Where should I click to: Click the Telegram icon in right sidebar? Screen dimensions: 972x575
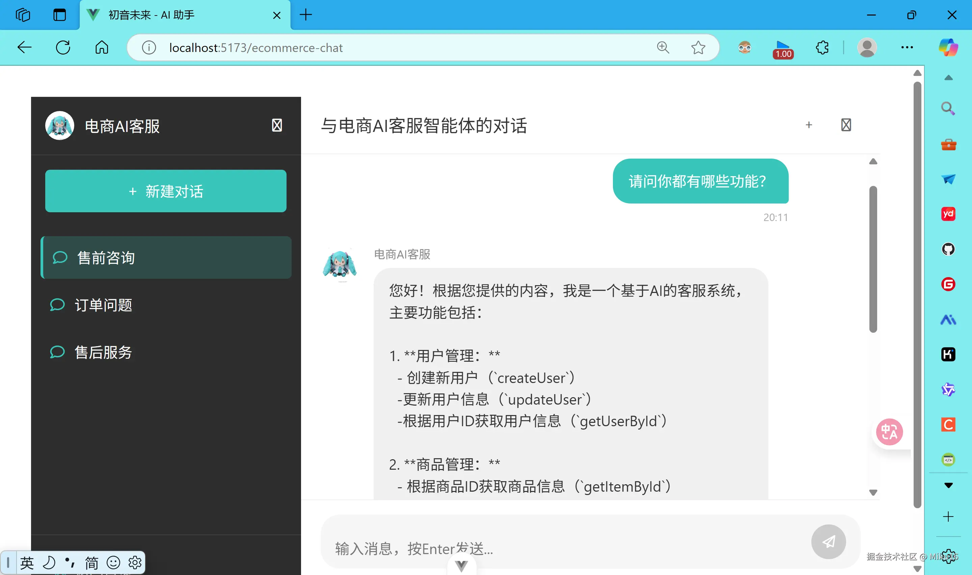point(948,179)
